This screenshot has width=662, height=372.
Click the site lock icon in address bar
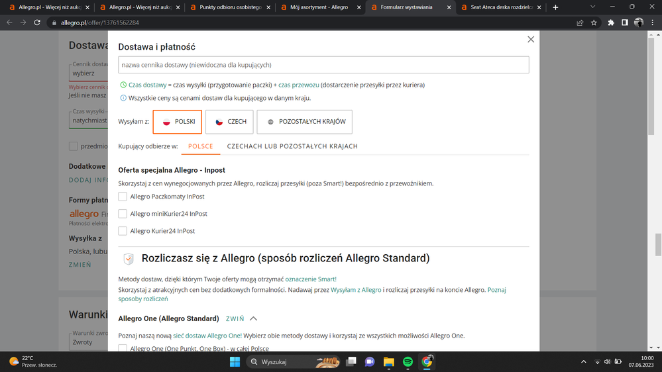click(54, 23)
